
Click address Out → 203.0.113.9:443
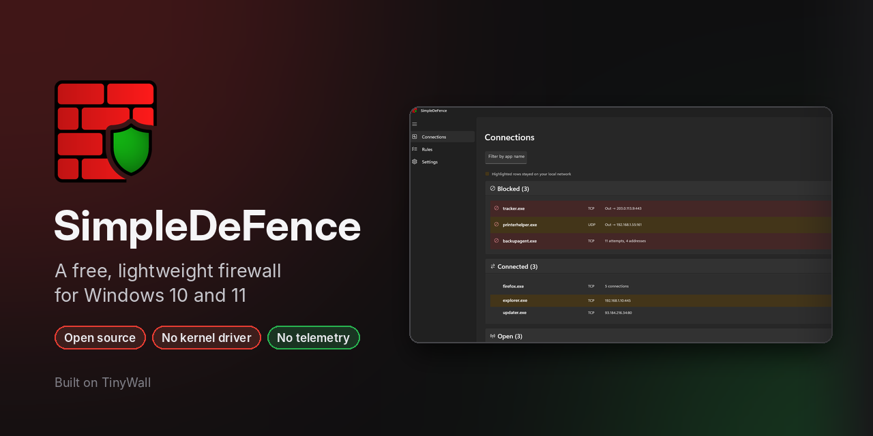pyautogui.click(x=623, y=208)
